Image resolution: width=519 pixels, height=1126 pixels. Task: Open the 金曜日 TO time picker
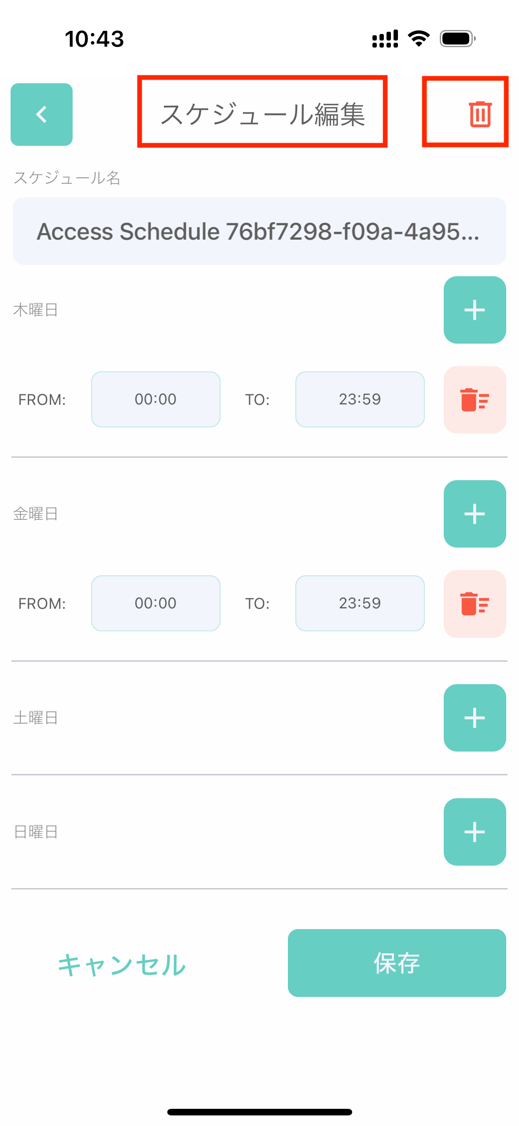(360, 603)
